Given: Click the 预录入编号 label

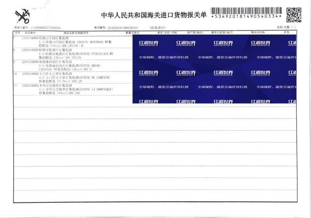Looking at the screenshot, I should click(x=21, y=28).
